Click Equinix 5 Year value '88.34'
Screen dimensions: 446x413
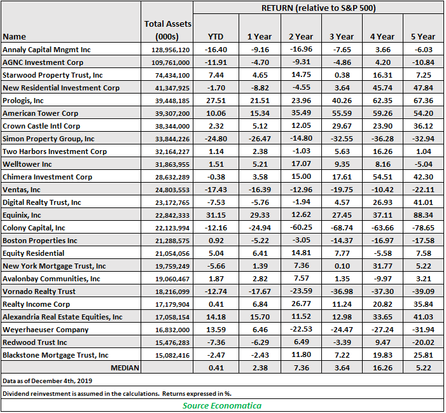tap(423, 215)
